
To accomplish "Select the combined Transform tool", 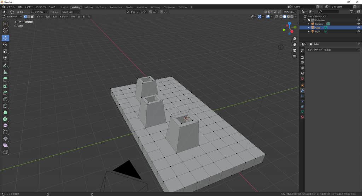I will click(x=5, y=58).
